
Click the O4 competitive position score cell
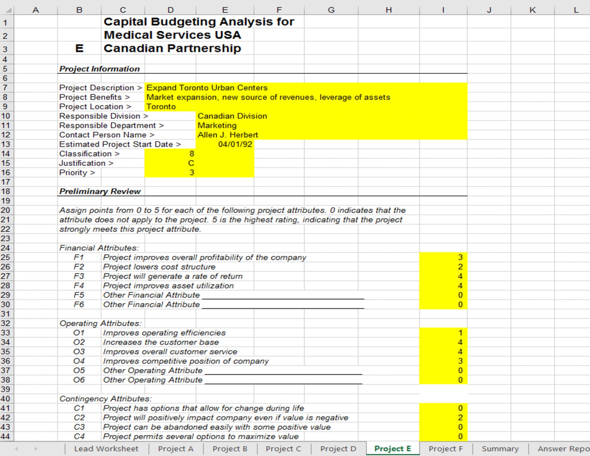point(443,361)
